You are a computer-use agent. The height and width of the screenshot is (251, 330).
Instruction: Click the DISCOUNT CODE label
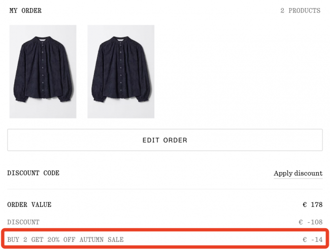click(x=33, y=173)
